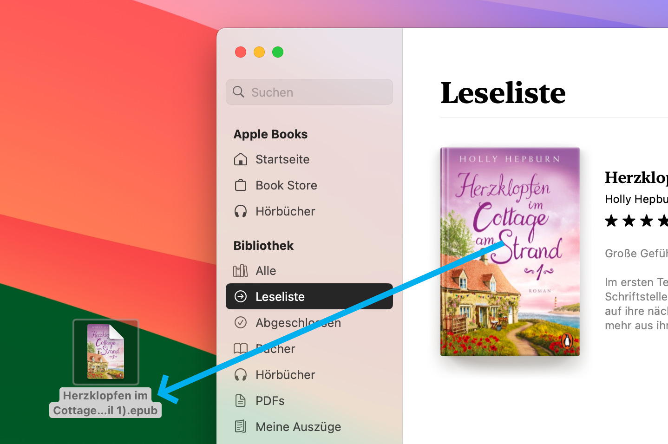668x444 pixels.
Task: Click the star rating of the book
Action: [x=636, y=221]
